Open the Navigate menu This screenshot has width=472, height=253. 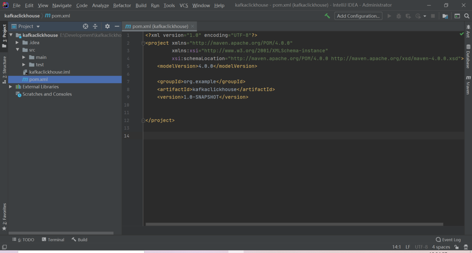(62, 5)
